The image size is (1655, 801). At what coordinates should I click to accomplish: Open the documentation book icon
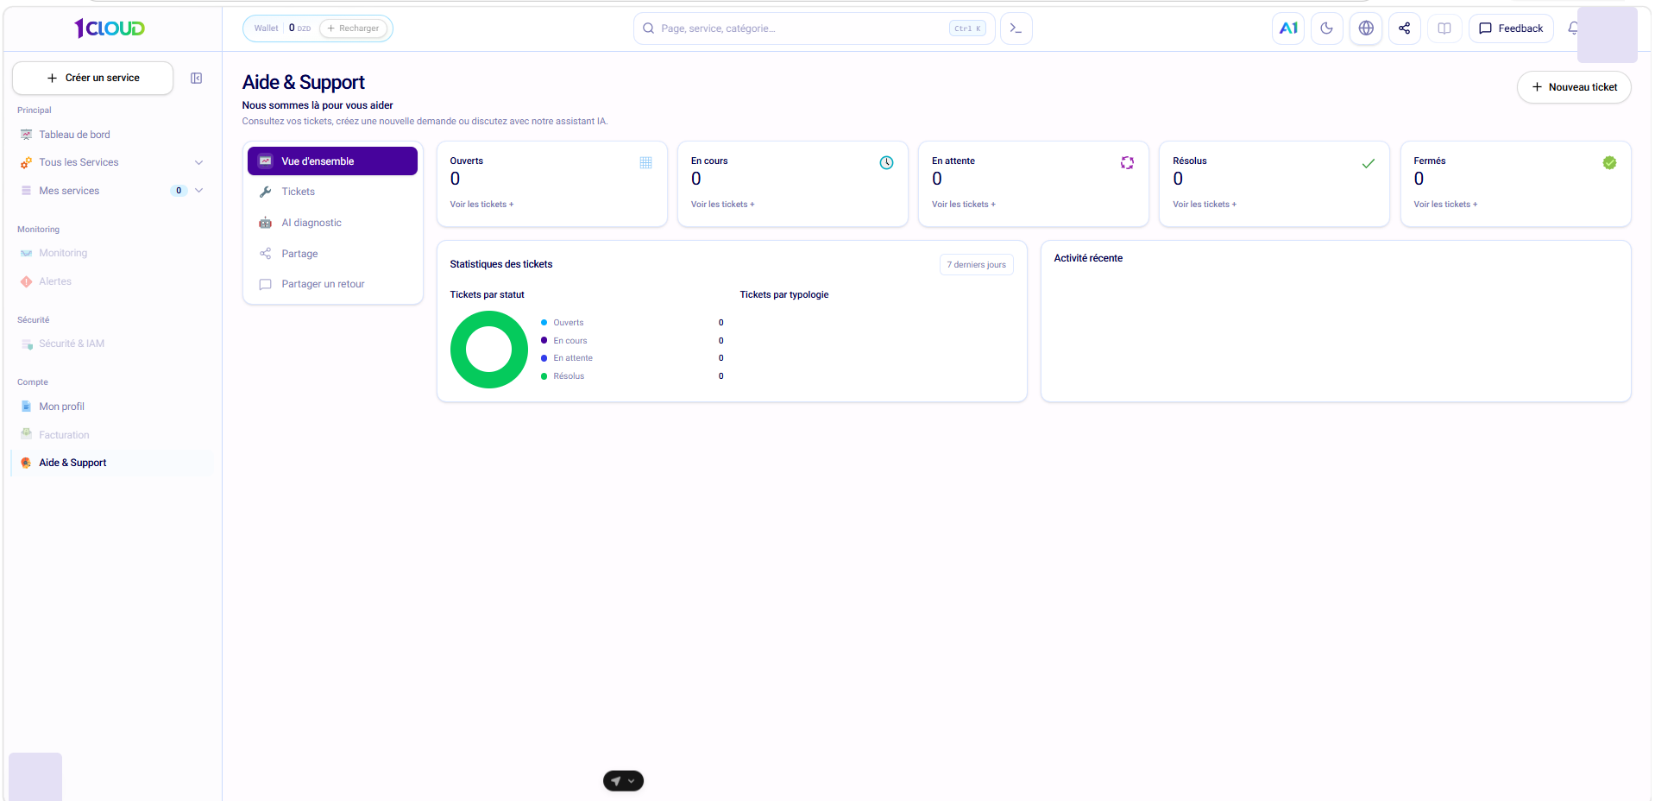point(1444,28)
